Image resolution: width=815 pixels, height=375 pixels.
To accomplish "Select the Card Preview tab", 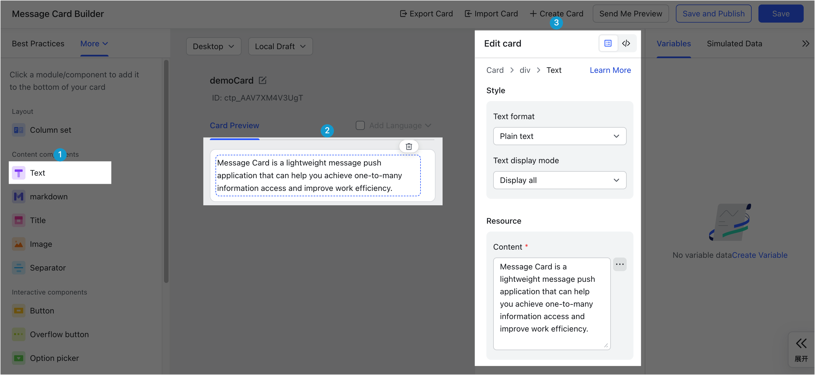I will (234, 125).
